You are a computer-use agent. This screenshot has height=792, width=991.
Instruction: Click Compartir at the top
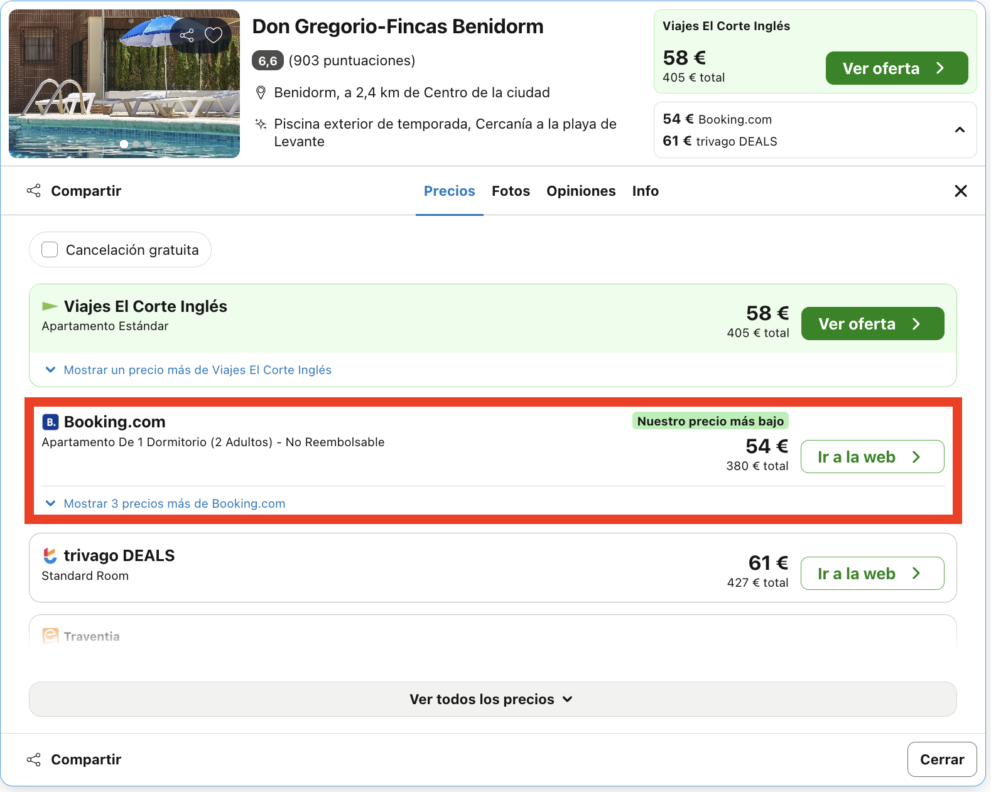[74, 191]
